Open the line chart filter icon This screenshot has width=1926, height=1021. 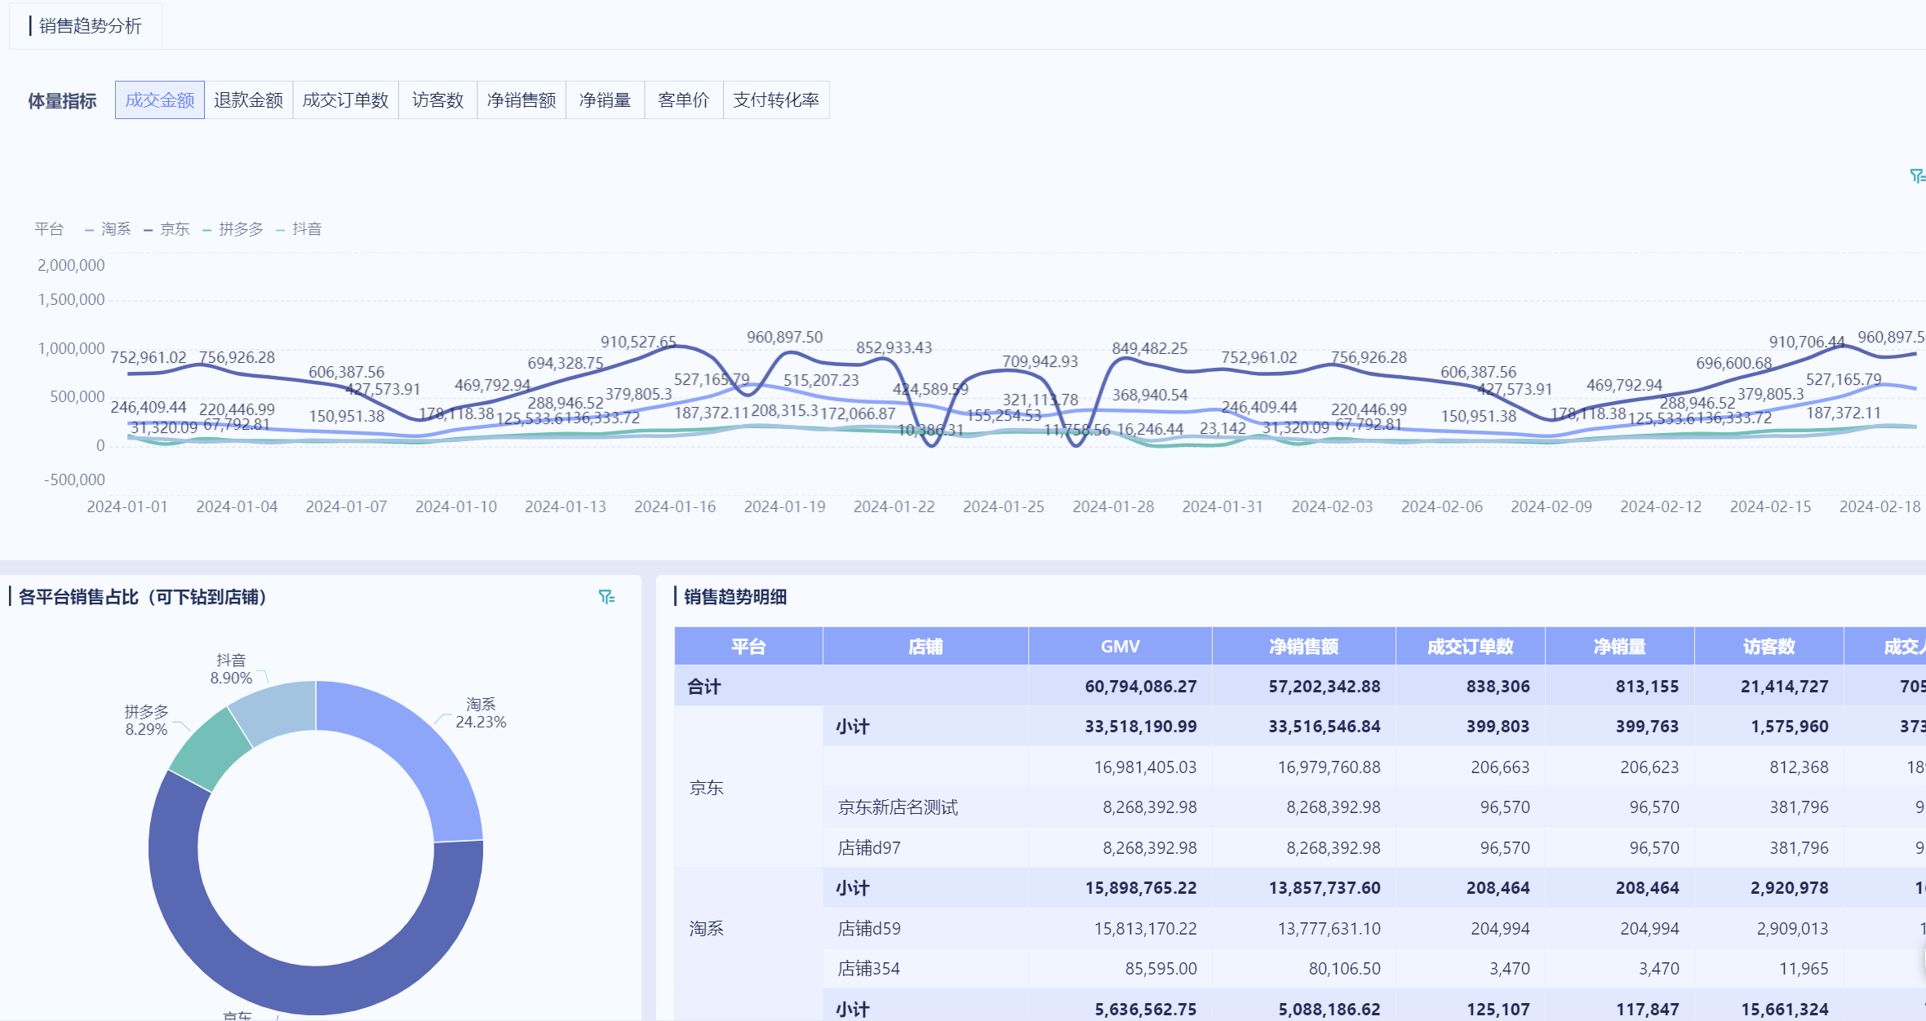pos(1918,176)
